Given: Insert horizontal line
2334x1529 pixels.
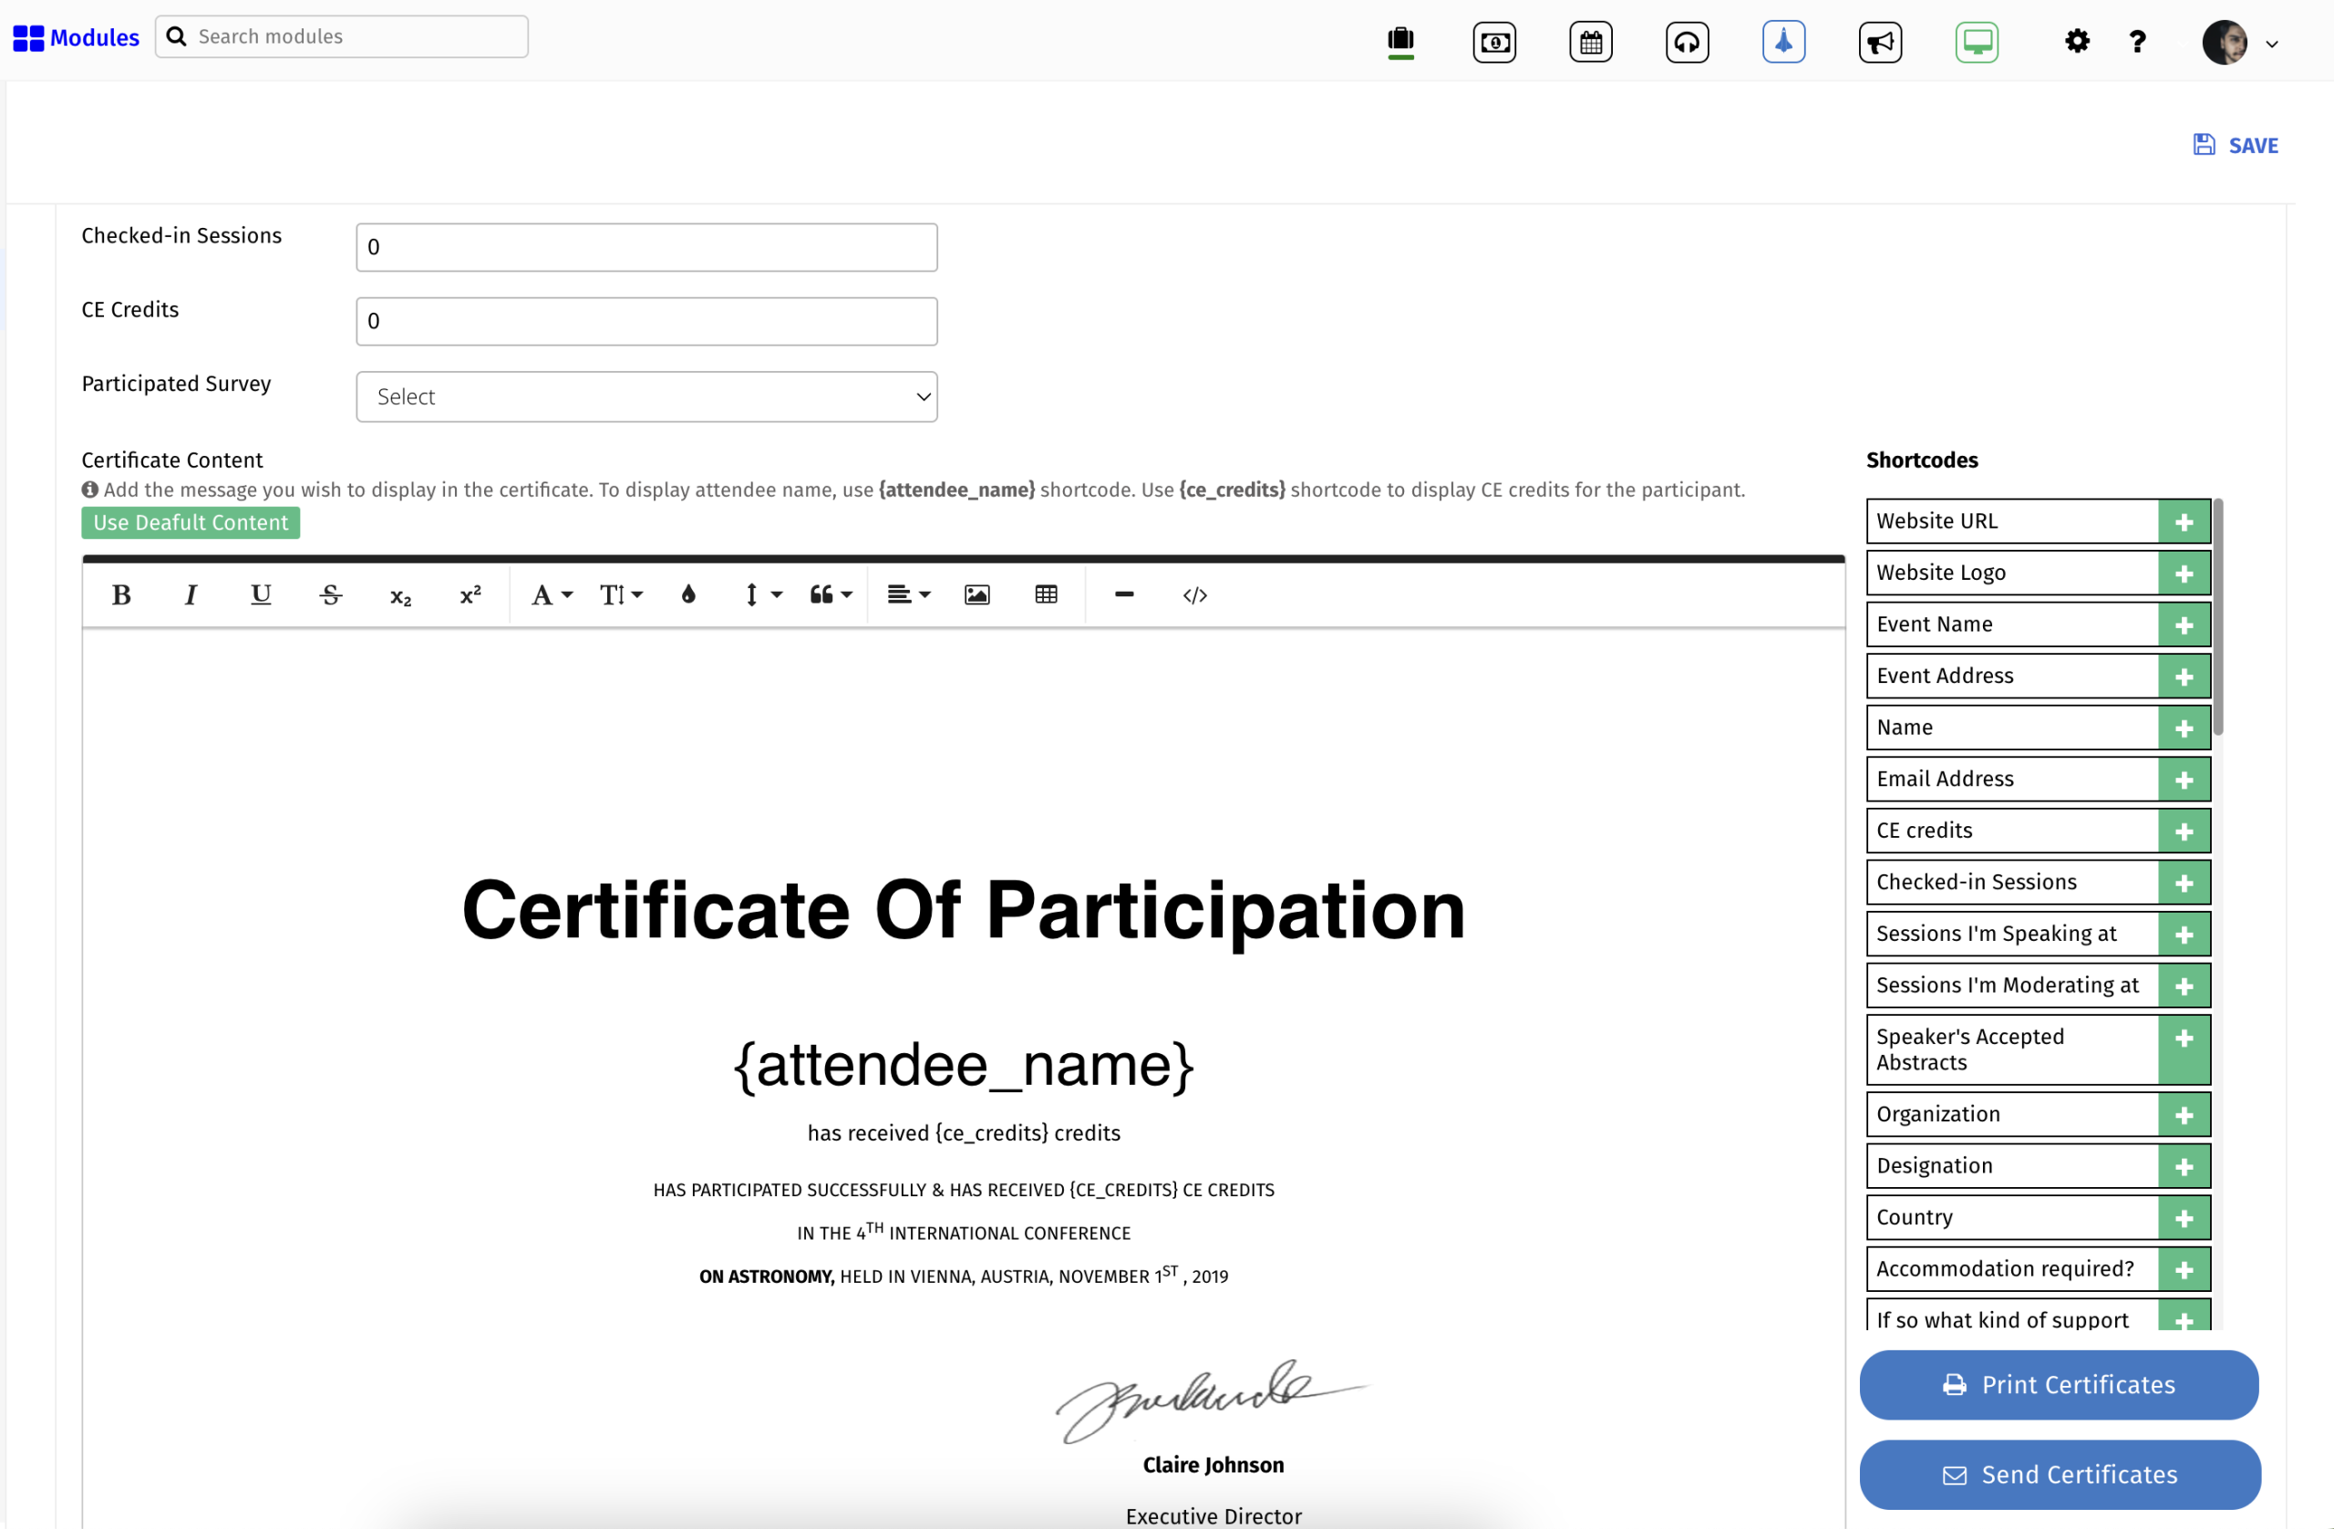Looking at the screenshot, I should (1124, 595).
